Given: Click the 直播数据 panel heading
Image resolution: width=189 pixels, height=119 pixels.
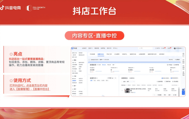Looking at the screenshot, I should (x=93, y=65).
